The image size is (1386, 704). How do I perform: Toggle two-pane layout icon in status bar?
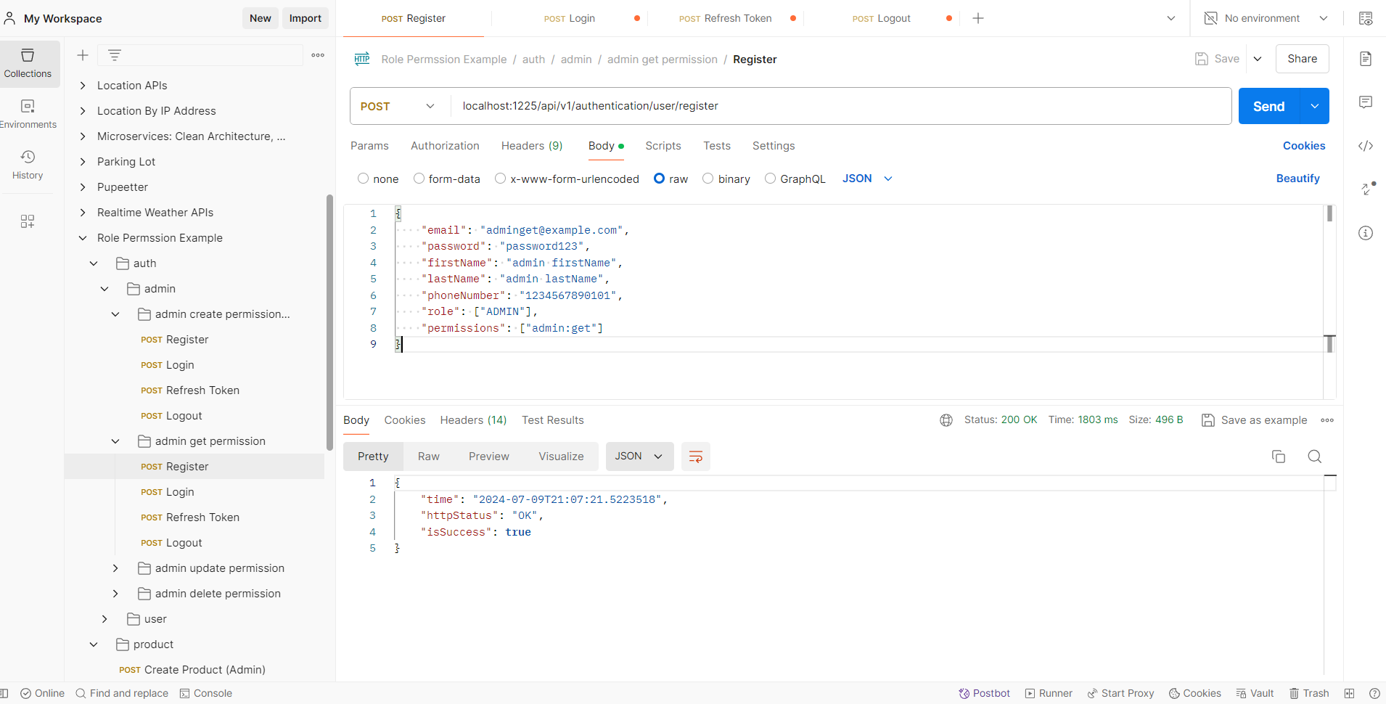pyautogui.click(x=1349, y=693)
